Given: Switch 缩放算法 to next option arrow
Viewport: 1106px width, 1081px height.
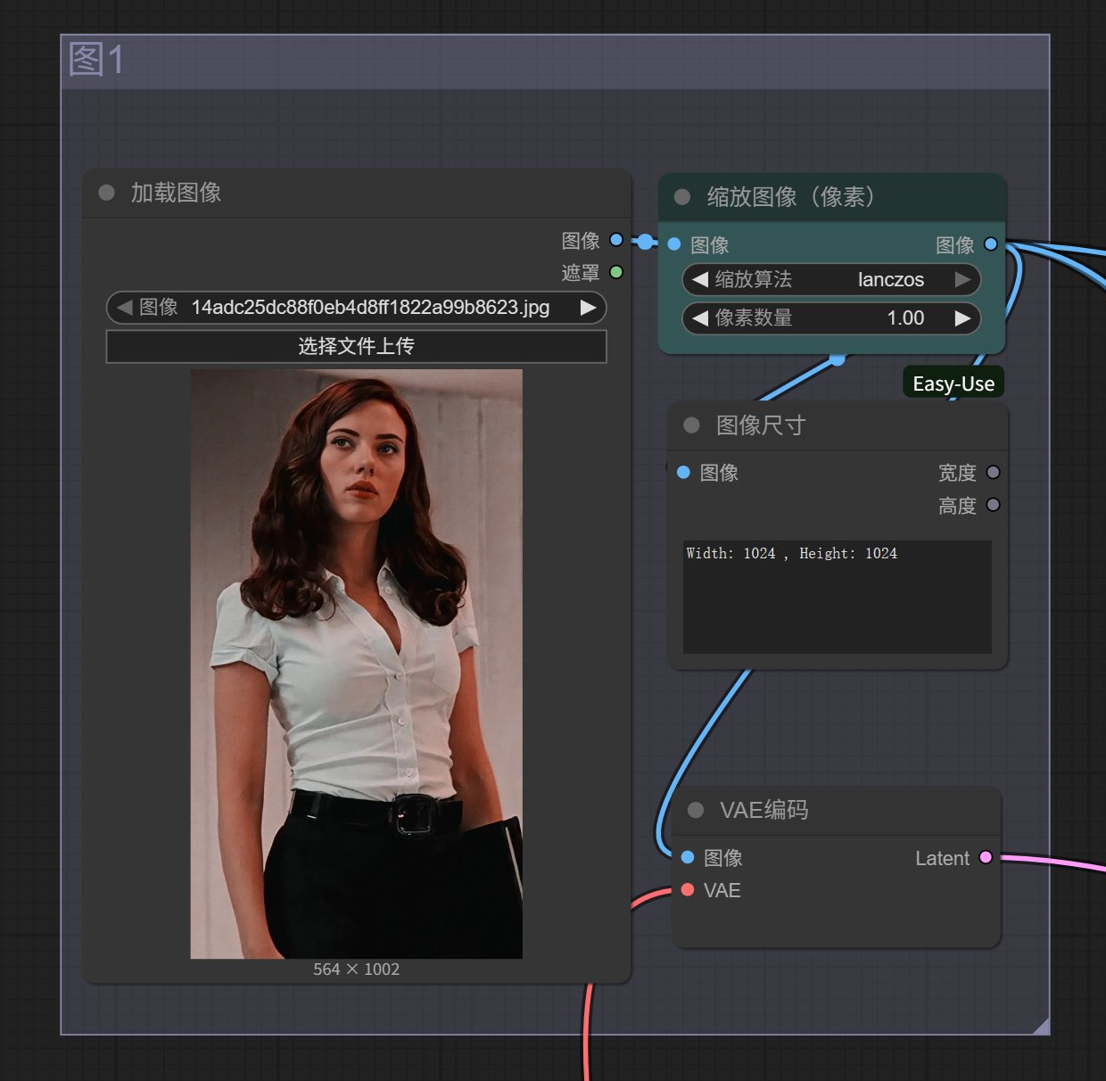Looking at the screenshot, I should pyautogui.click(x=962, y=280).
